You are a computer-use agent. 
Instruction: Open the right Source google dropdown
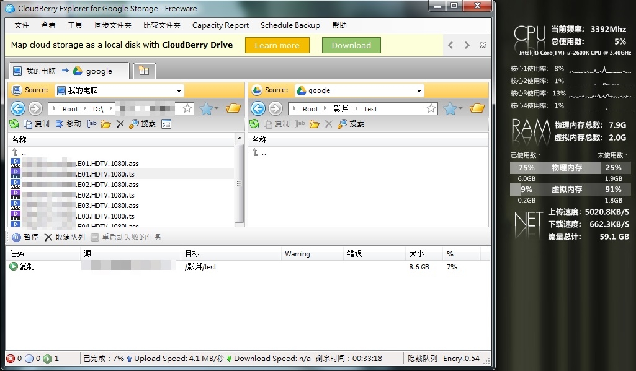419,90
